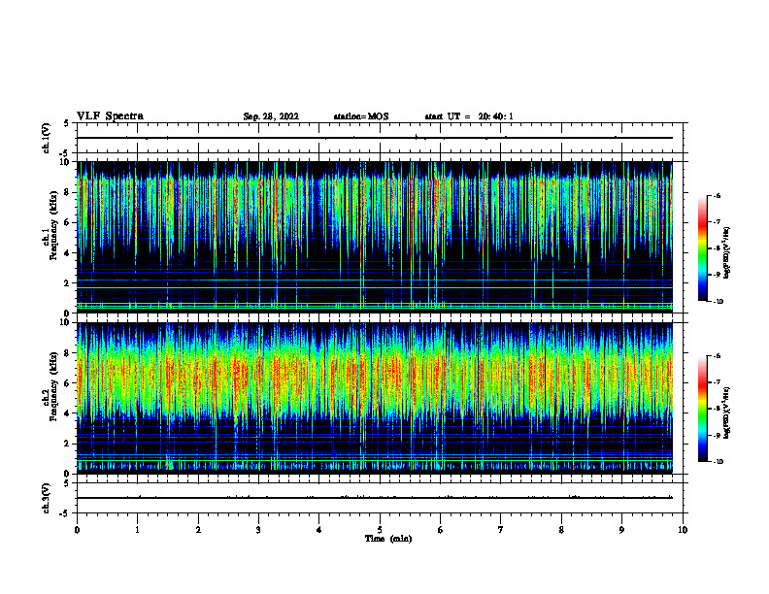Click the ch.2 PSD color scale bar
The image size is (769, 594).
(x=703, y=409)
